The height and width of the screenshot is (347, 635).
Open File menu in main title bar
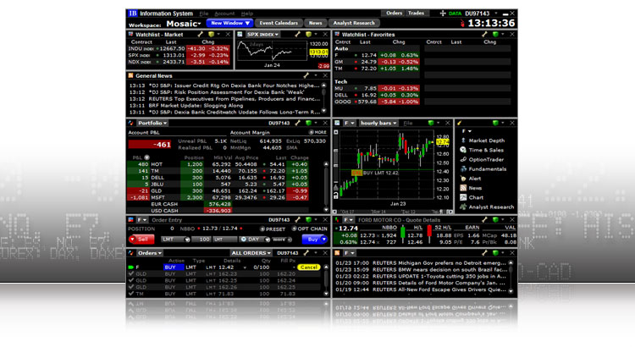pyautogui.click(x=204, y=14)
